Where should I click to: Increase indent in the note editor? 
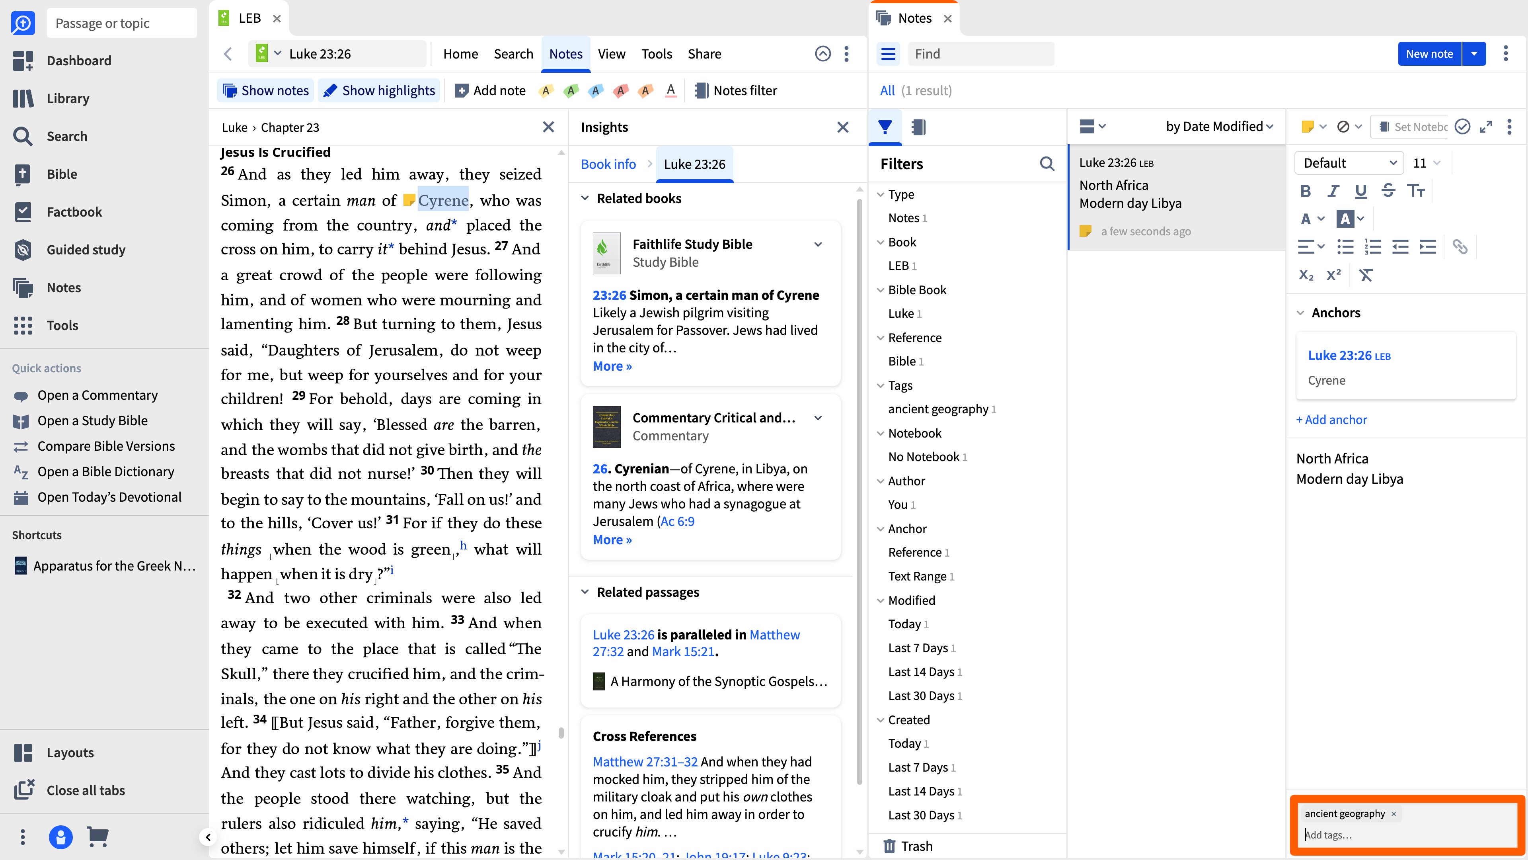pos(1427,247)
